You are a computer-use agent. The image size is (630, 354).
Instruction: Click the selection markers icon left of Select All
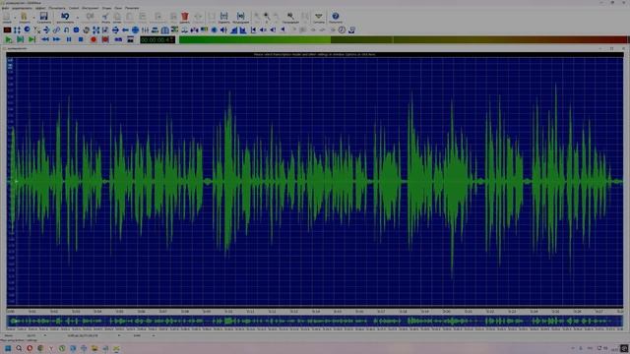[x=224, y=17]
